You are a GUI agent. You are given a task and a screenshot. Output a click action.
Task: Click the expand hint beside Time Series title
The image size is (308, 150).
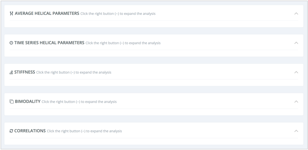pos(123,43)
